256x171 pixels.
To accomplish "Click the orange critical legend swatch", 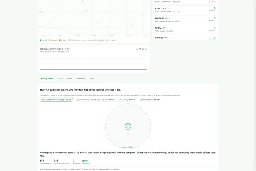I will tap(60, 40).
